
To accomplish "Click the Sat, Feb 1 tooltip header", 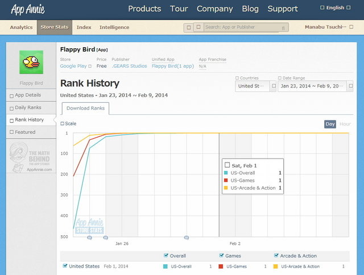I will tap(244, 165).
